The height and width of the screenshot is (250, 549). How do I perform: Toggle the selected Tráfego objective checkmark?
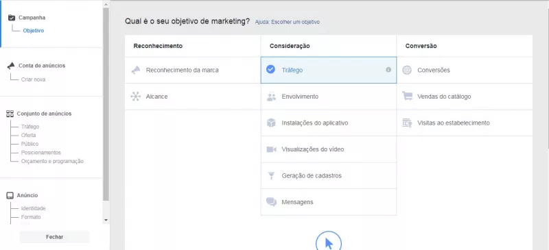270,70
